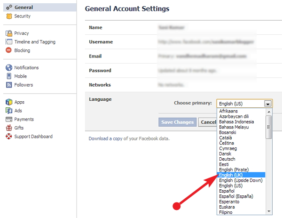282x218 pixels.
Task: Select Dansk language option
Action: (x=241, y=153)
